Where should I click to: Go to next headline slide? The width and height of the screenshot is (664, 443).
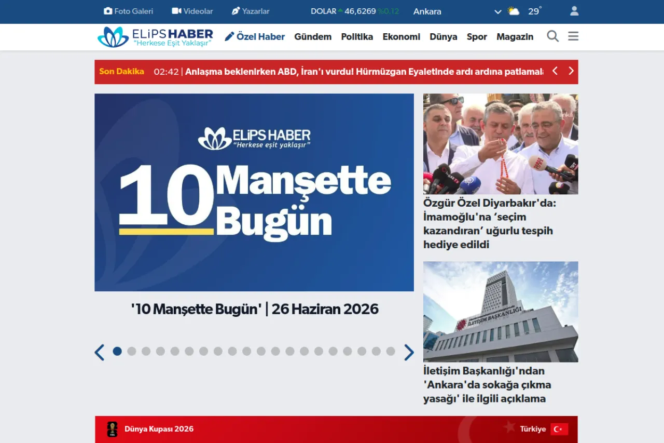[x=409, y=352]
